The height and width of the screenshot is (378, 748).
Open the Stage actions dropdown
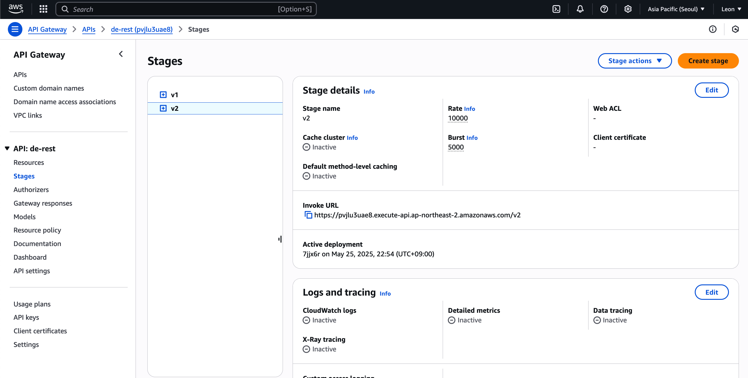coord(635,61)
